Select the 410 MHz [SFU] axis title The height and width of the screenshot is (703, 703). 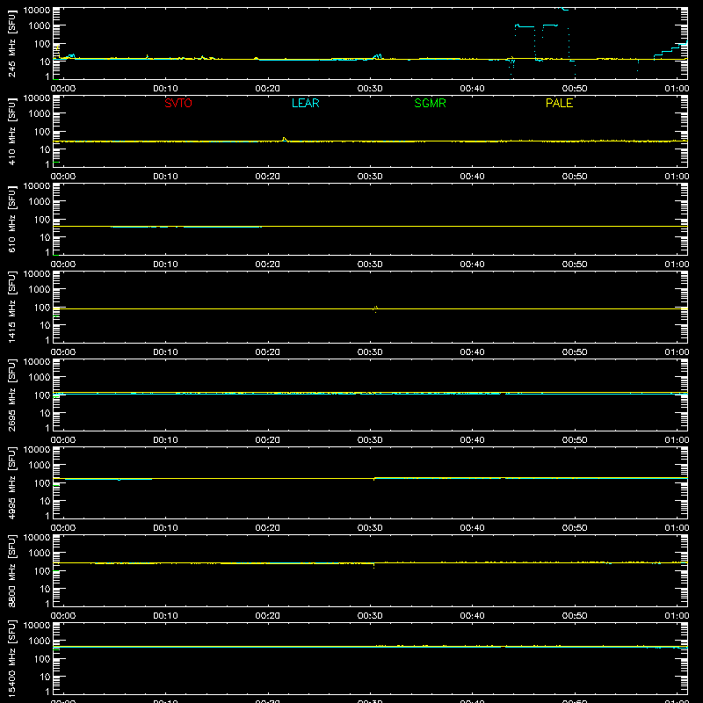[12, 131]
